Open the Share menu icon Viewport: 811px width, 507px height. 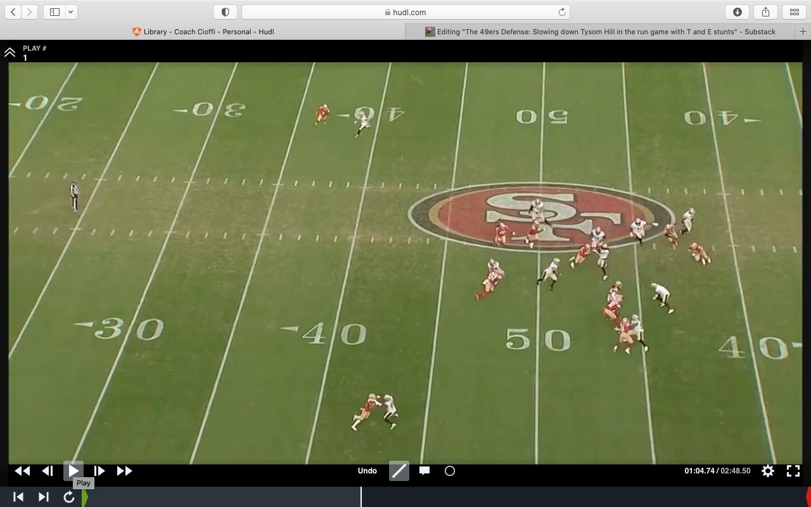point(765,12)
